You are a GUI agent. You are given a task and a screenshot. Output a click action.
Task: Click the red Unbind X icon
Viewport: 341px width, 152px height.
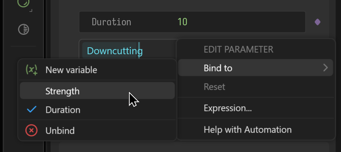pos(31,130)
